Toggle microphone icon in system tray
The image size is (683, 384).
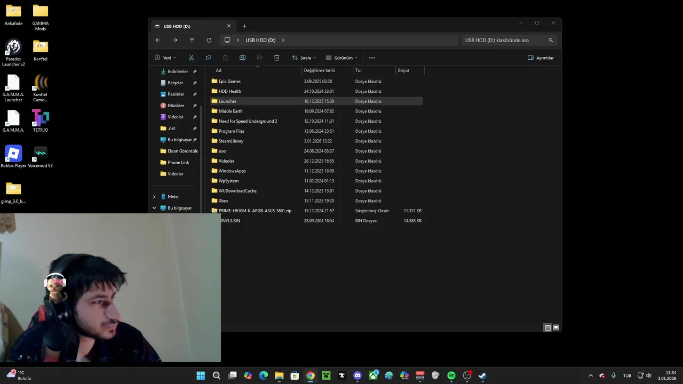(614, 375)
